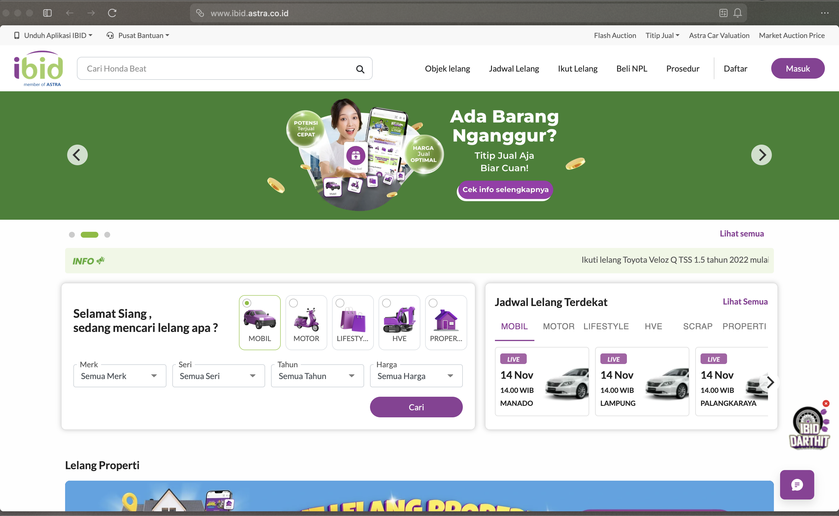Open Jadwal Lelang navigation item
Image resolution: width=839 pixels, height=516 pixels.
pyautogui.click(x=514, y=69)
